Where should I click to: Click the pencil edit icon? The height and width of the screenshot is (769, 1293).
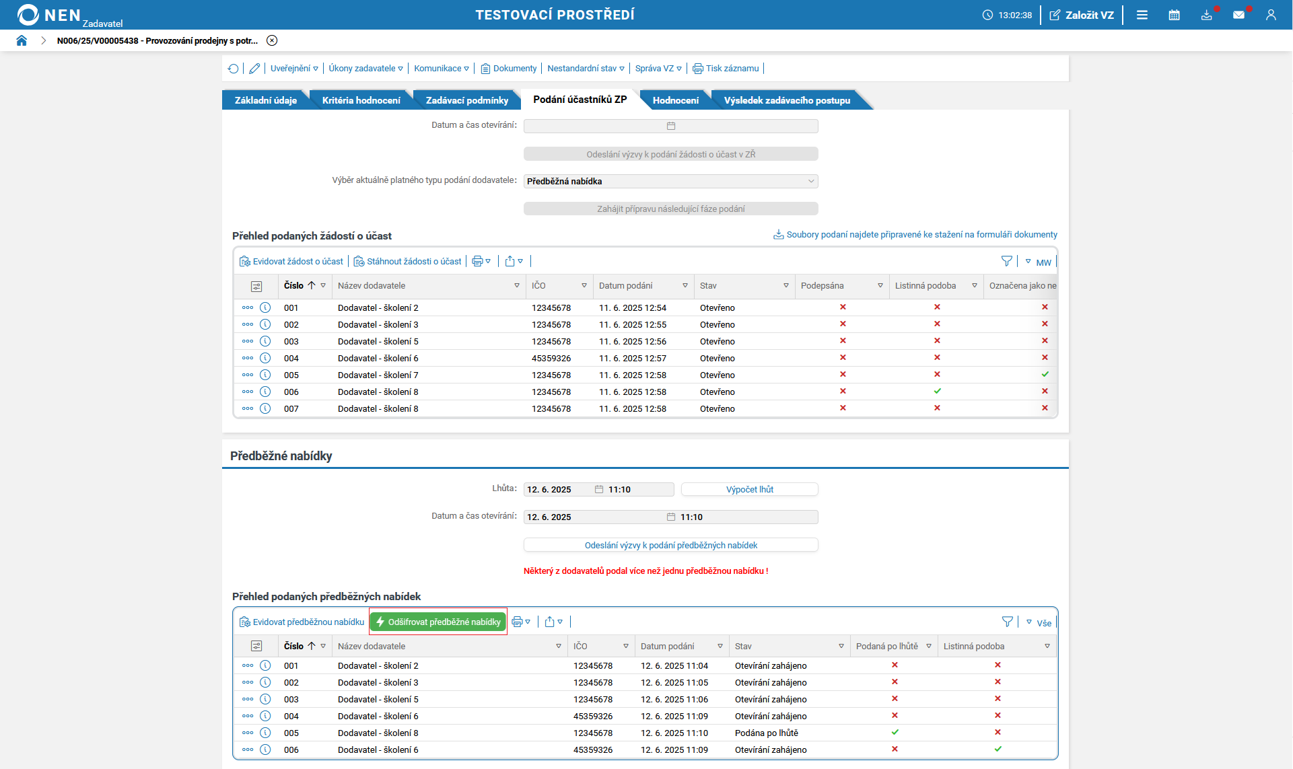(254, 69)
